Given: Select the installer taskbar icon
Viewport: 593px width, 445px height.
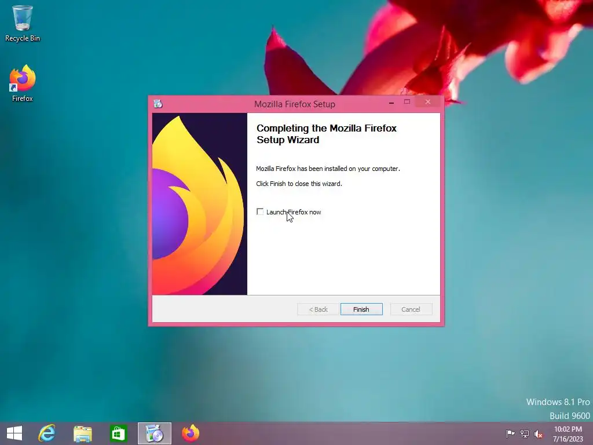Looking at the screenshot, I should click(x=154, y=433).
